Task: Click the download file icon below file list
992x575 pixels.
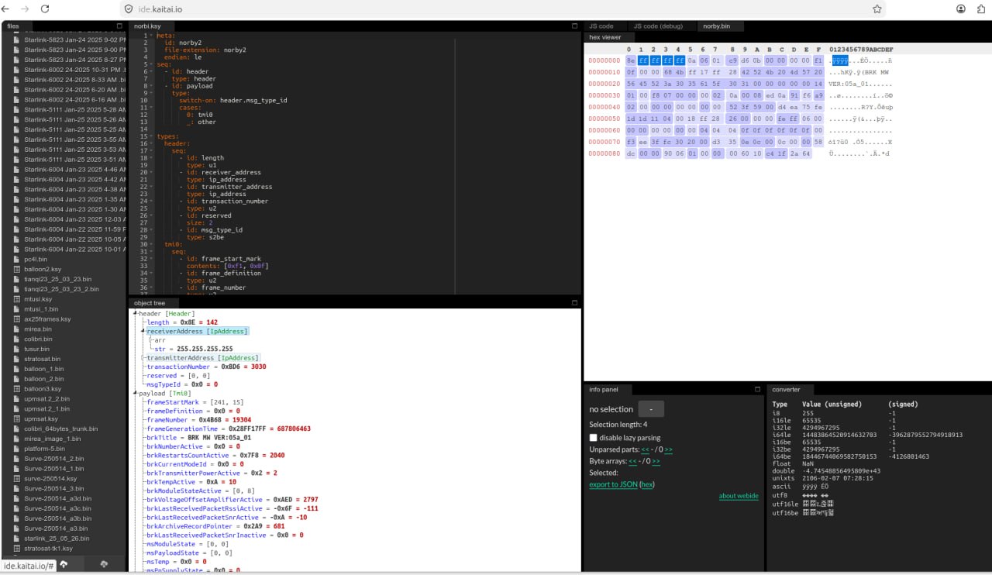Action: (x=103, y=563)
